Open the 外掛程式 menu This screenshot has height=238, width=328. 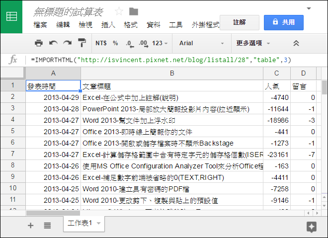pyautogui.click(x=205, y=25)
